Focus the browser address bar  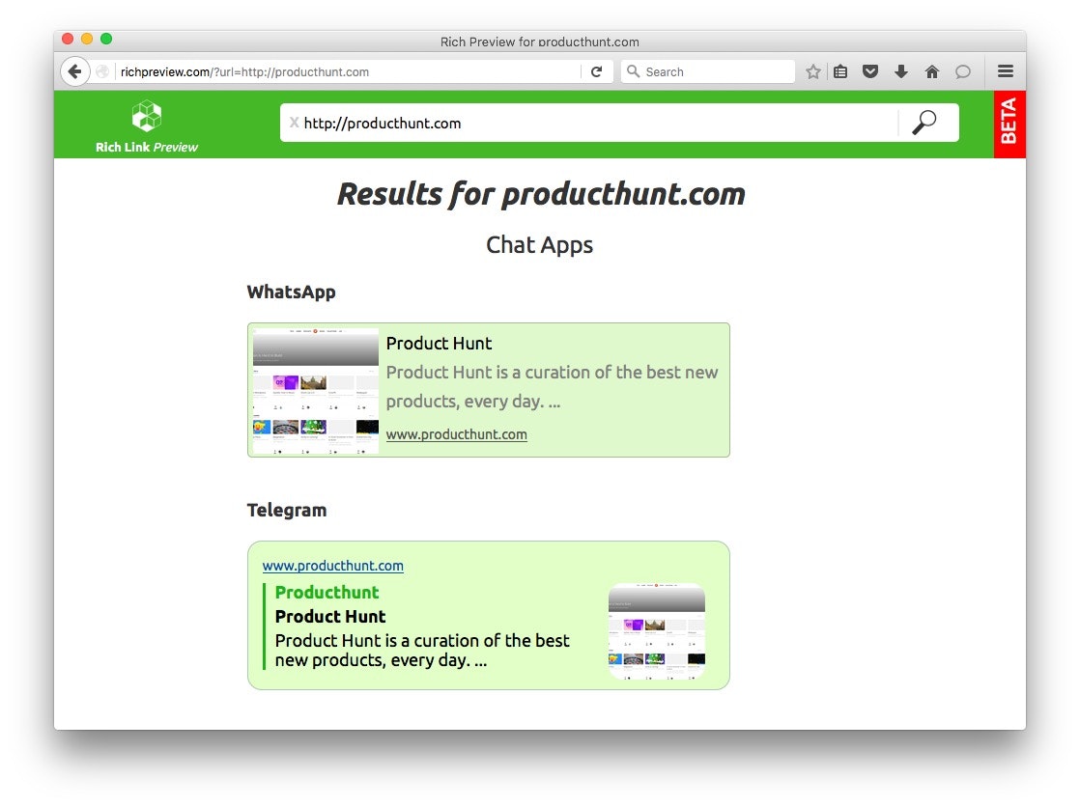click(x=348, y=71)
